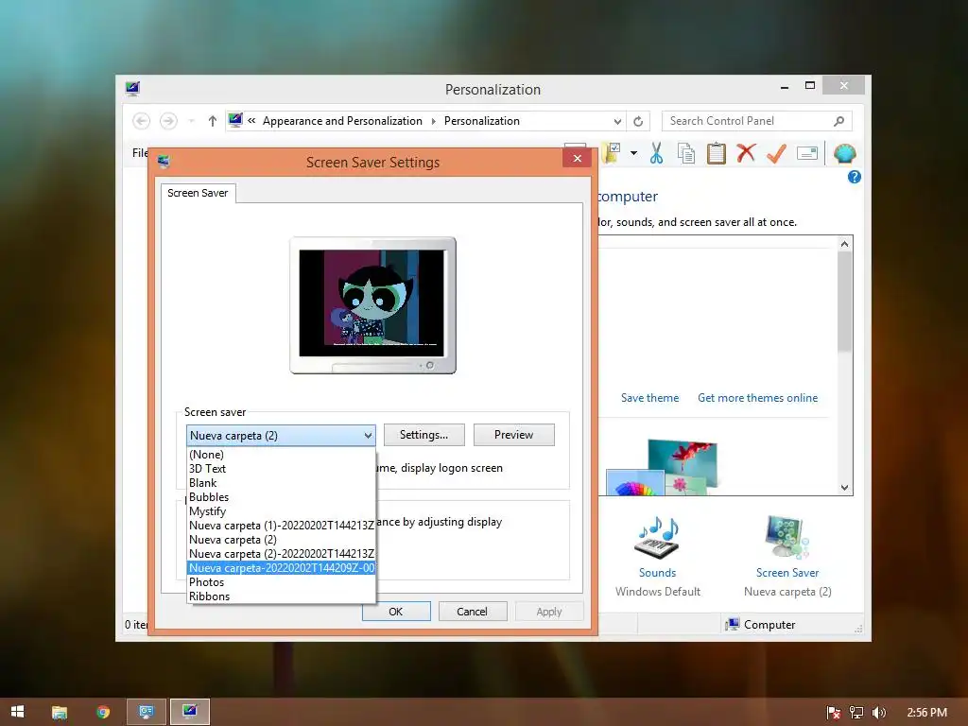Click the Cancel button
This screenshot has width=968, height=726.
pyautogui.click(x=473, y=612)
